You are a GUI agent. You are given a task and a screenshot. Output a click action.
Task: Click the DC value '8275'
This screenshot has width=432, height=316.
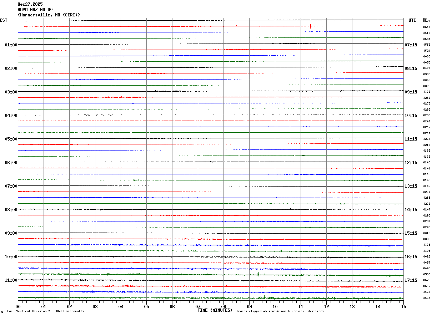click(427, 103)
